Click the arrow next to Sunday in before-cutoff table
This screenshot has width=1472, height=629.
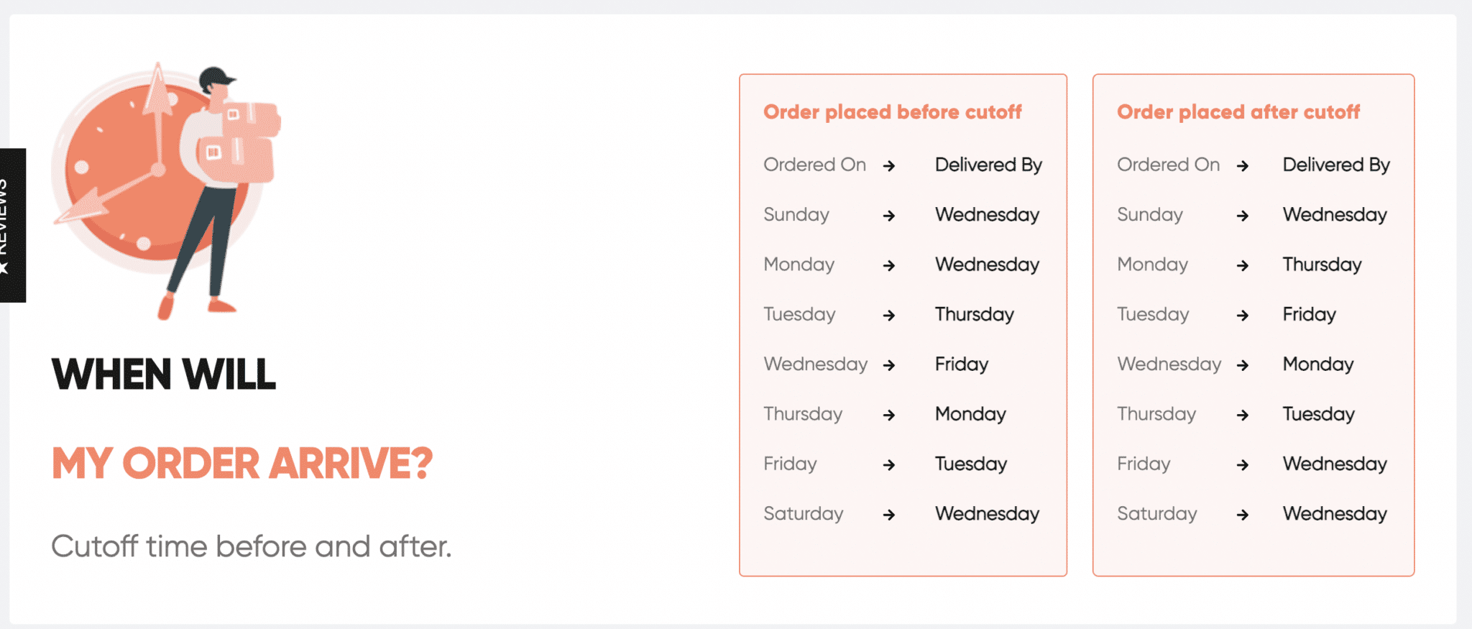click(891, 215)
